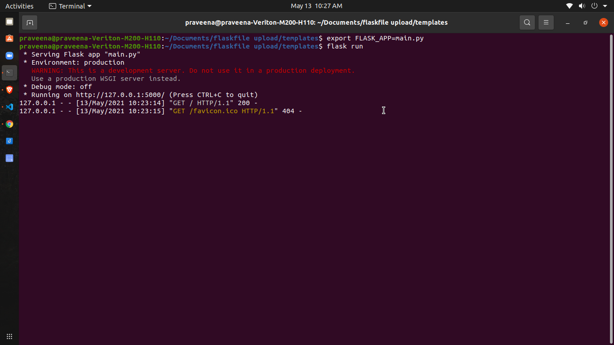Screen dimensions: 614x345
Task: Click the power icon in the top bar
Action: click(594, 6)
